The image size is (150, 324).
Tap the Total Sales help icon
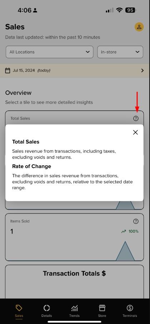(136, 118)
